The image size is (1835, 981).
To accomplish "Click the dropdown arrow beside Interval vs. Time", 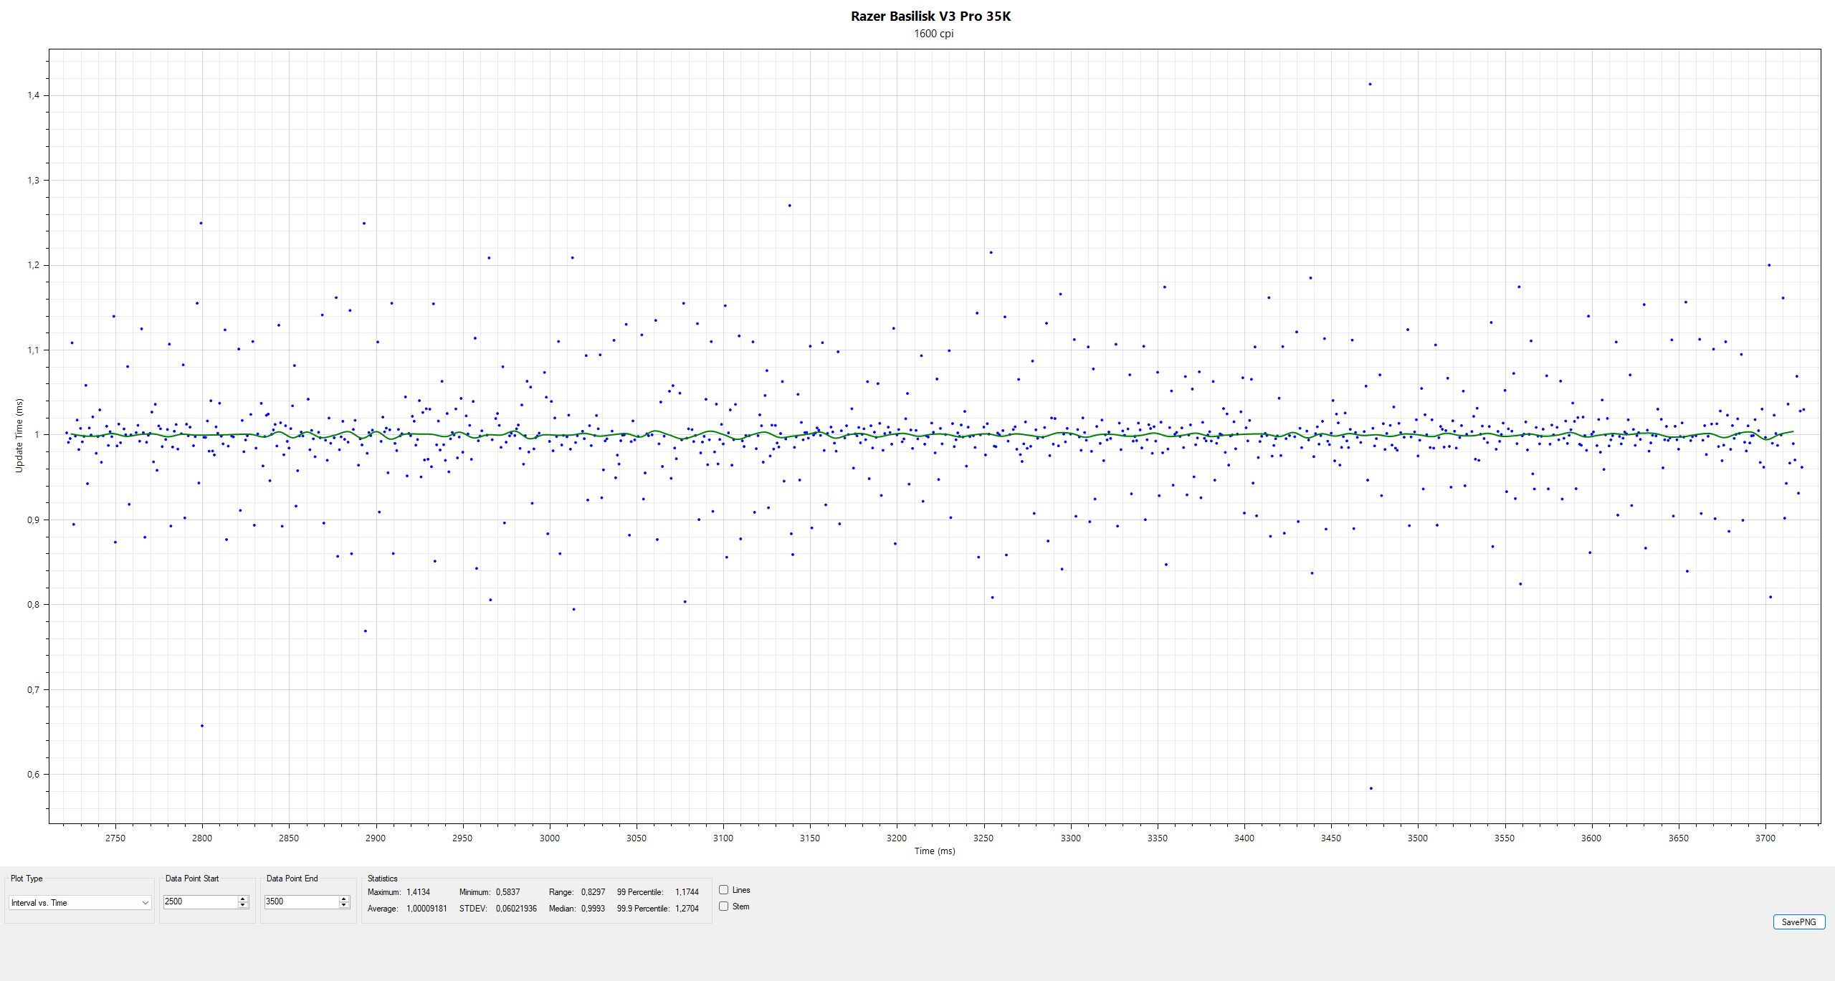I will pyautogui.click(x=145, y=903).
